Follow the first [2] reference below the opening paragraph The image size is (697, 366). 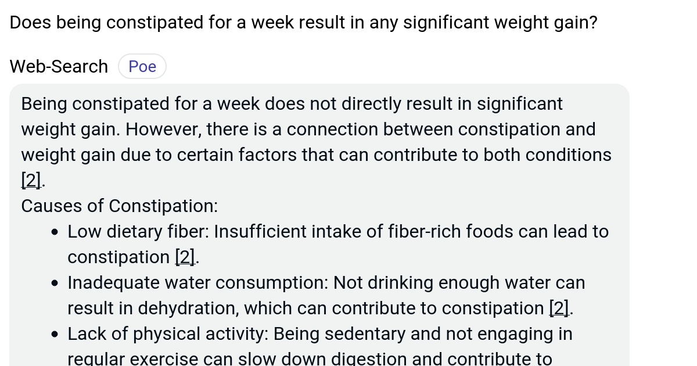(30, 180)
